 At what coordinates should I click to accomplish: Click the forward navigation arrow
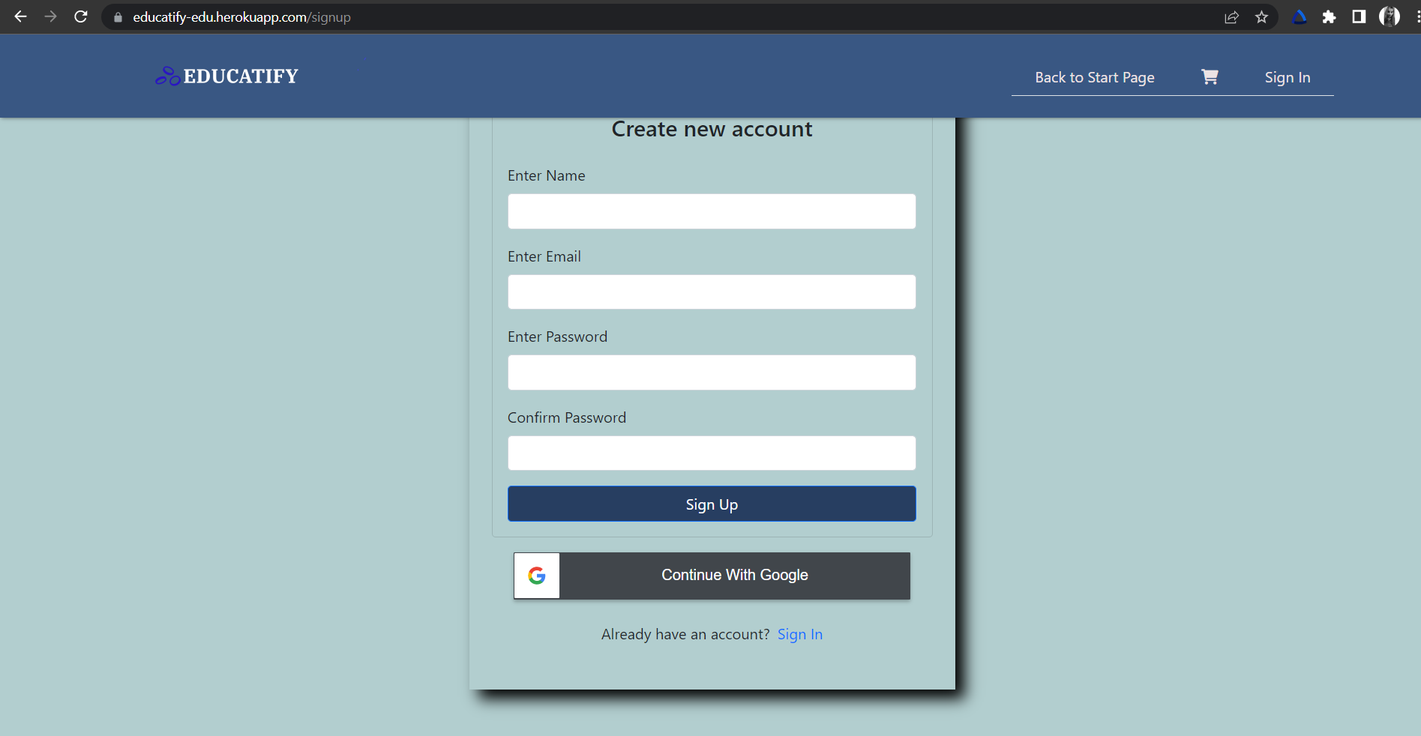point(50,16)
